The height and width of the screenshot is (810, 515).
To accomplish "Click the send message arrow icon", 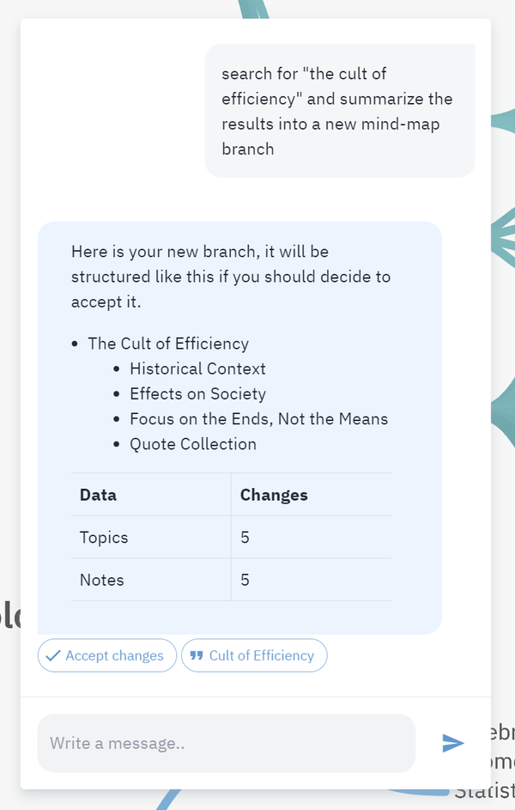I will click(x=452, y=743).
